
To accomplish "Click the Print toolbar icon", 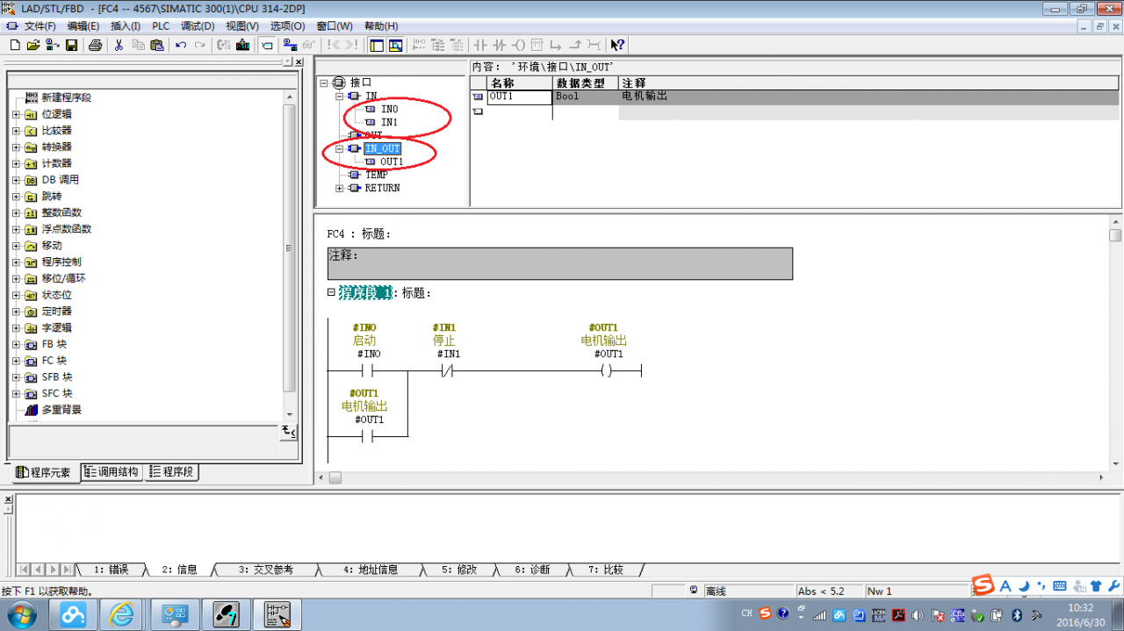I will click(96, 45).
